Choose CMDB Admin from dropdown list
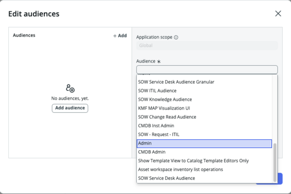This screenshot has width=291, height=194. 204,152
